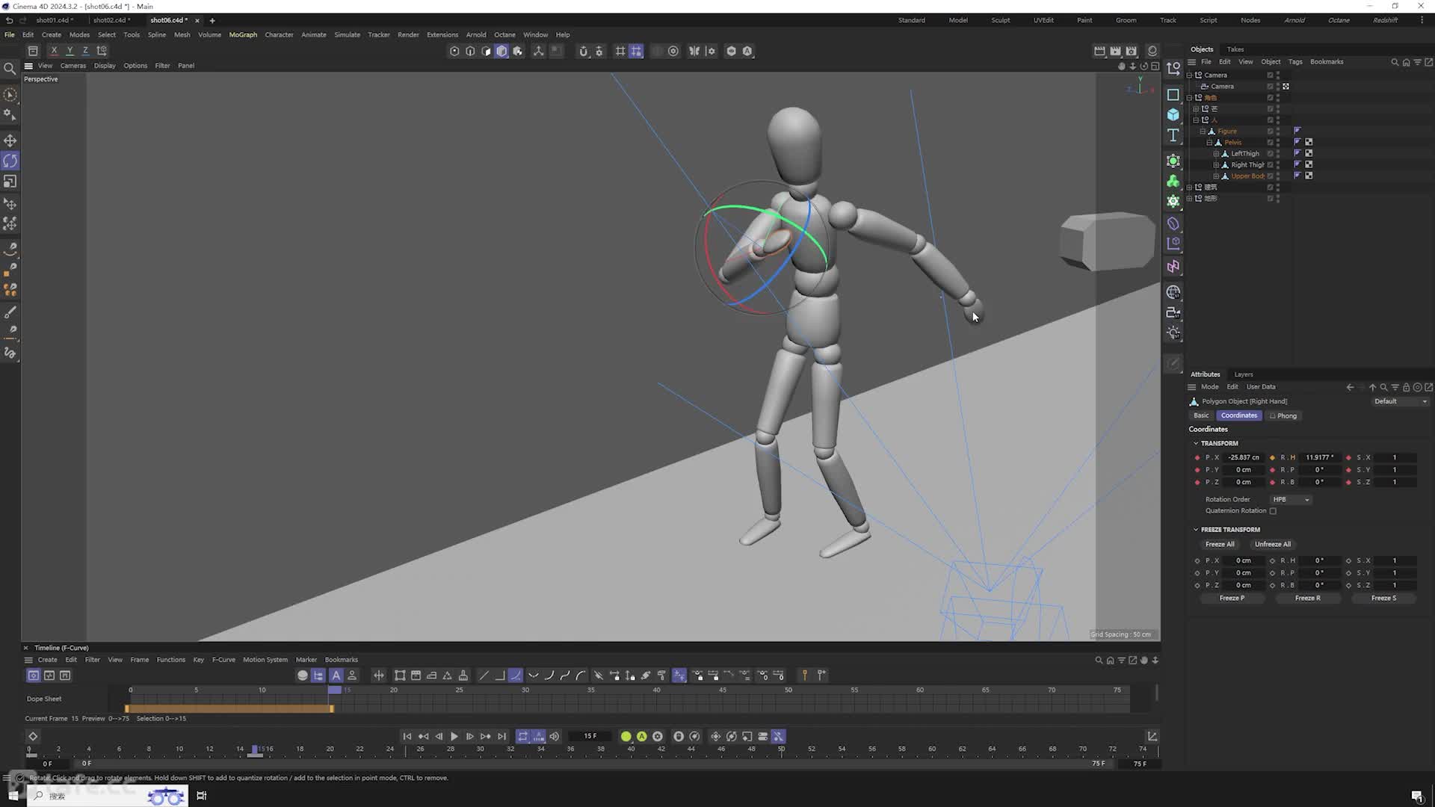This screenshot has height=807, width=1435.
Task: Select the Rotate tool in left toolbar
Action: pos(10,161)
